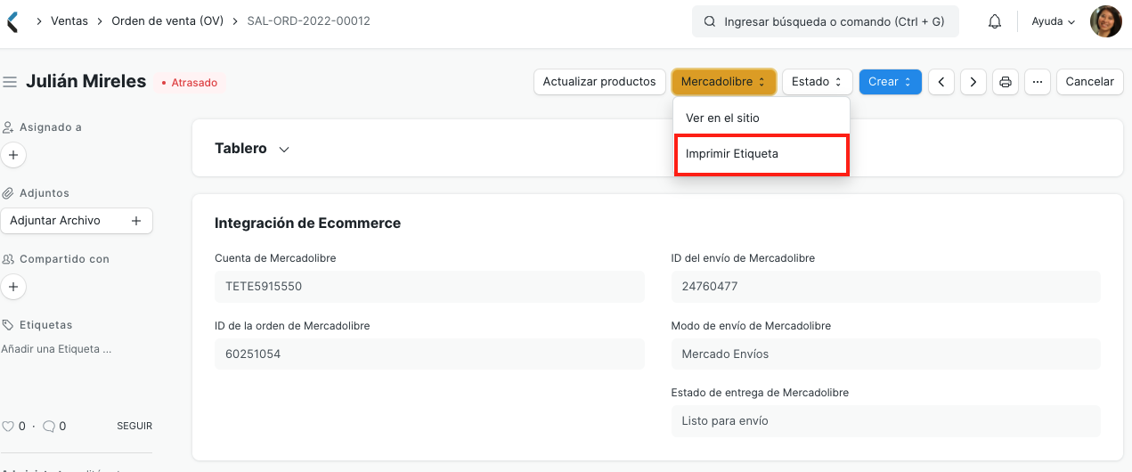The height and width of the screenshot is (472, 1132).
Task: Click the Etiquetas label
Action: [x=45, y=325]
